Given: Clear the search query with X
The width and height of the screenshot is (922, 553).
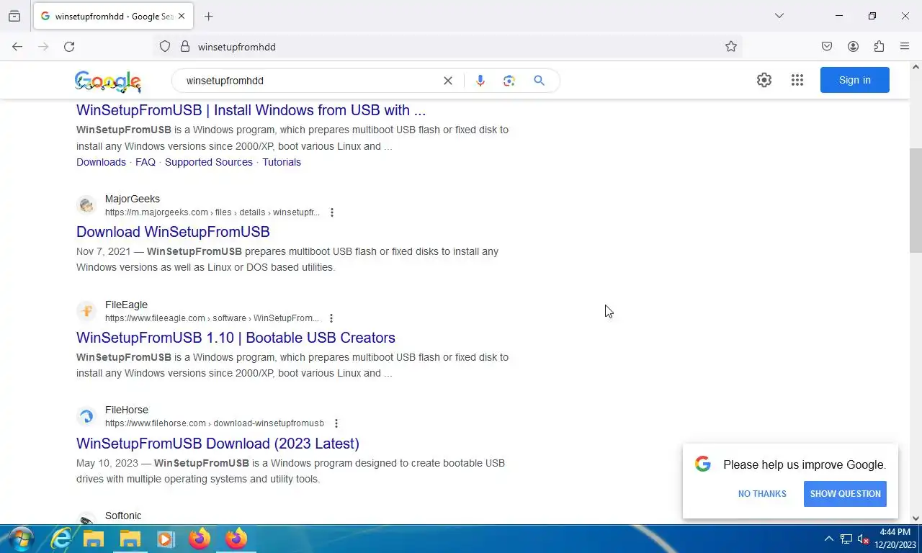Looking at the screenshot, I should 447,81.
